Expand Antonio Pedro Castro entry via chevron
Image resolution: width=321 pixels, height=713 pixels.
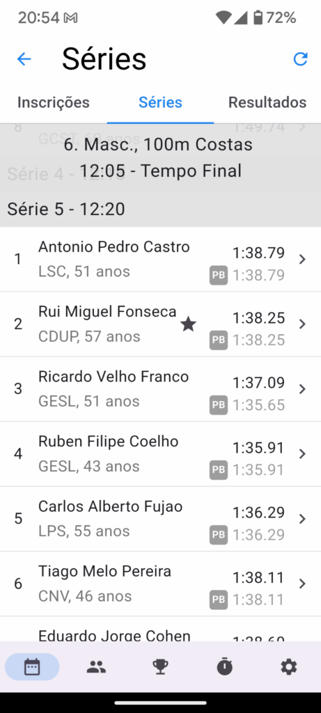(x=302, y=259)
